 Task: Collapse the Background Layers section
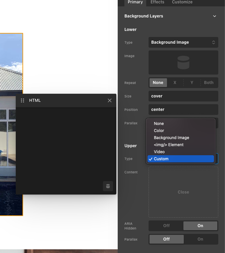[x=215, y=16]
